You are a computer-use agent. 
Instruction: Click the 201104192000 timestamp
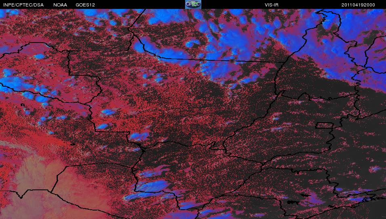[358, 5]
